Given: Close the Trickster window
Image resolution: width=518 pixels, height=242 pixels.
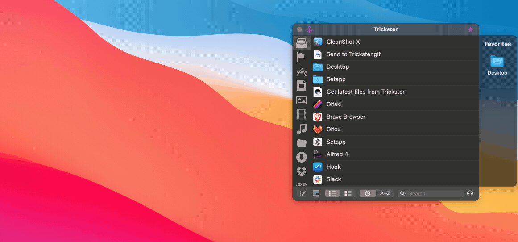Looking at the screenshot, I should coord(299,29).
